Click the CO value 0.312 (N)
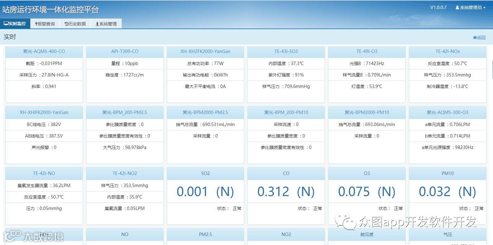This screenshot has width=493, height=245. click(x=286, y=191)
